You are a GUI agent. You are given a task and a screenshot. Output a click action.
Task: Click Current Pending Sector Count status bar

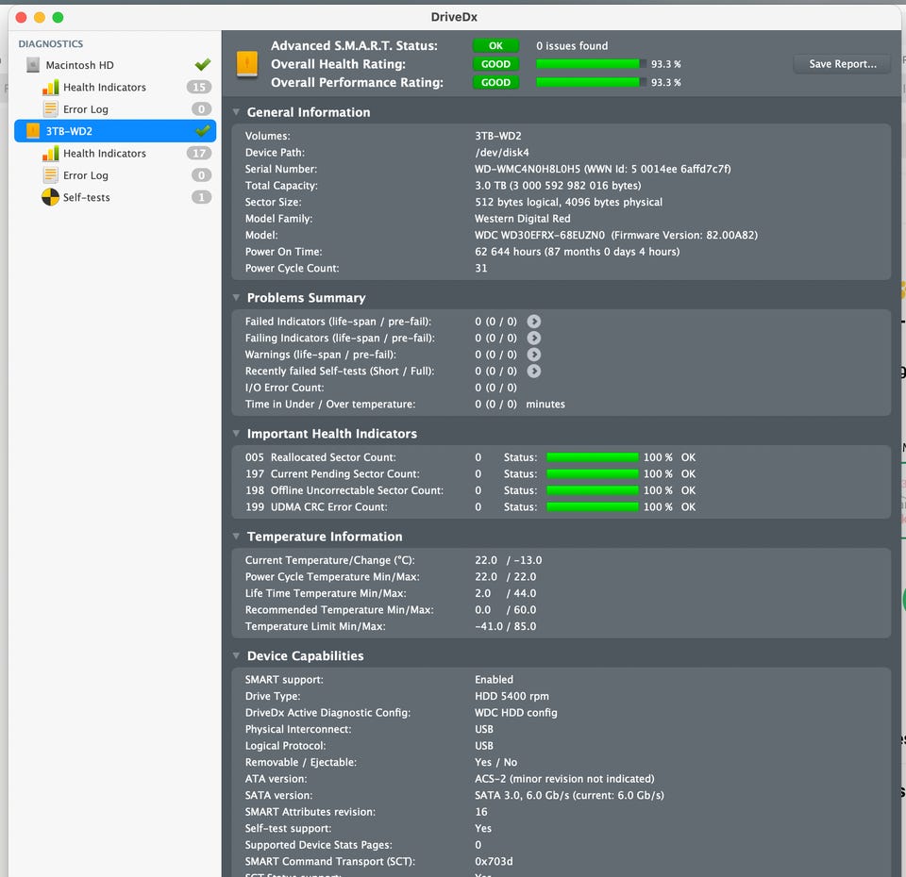pyautogui.click(x=593, y=474)
